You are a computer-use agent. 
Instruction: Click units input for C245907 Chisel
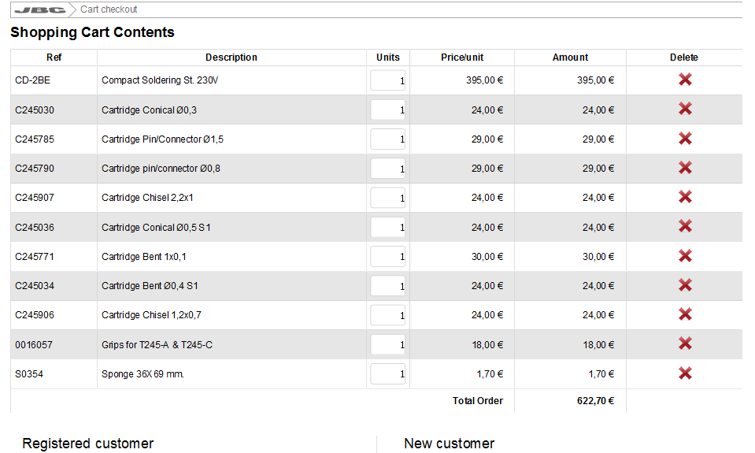point(388,198)
